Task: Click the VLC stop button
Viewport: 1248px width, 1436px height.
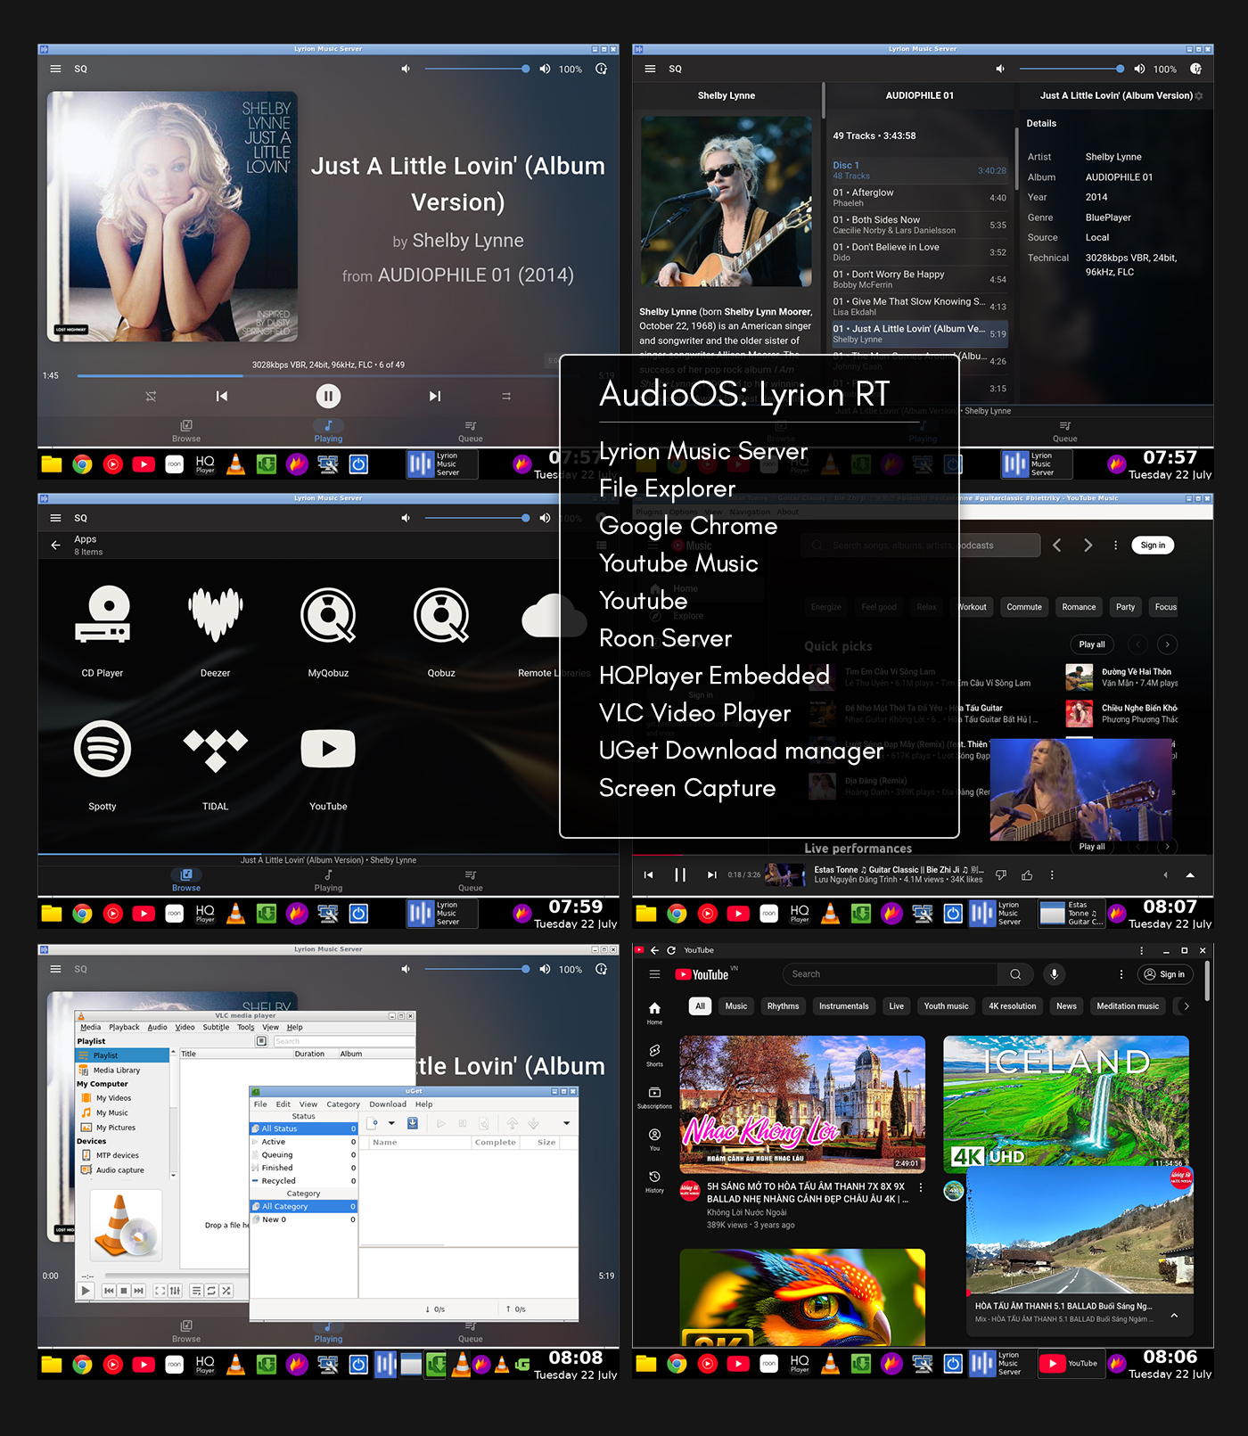Action: [x=124, y=1290]
